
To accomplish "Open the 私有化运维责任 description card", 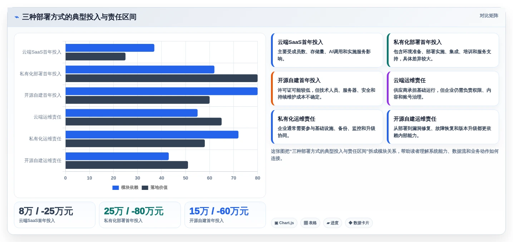I will coord(327,127).
